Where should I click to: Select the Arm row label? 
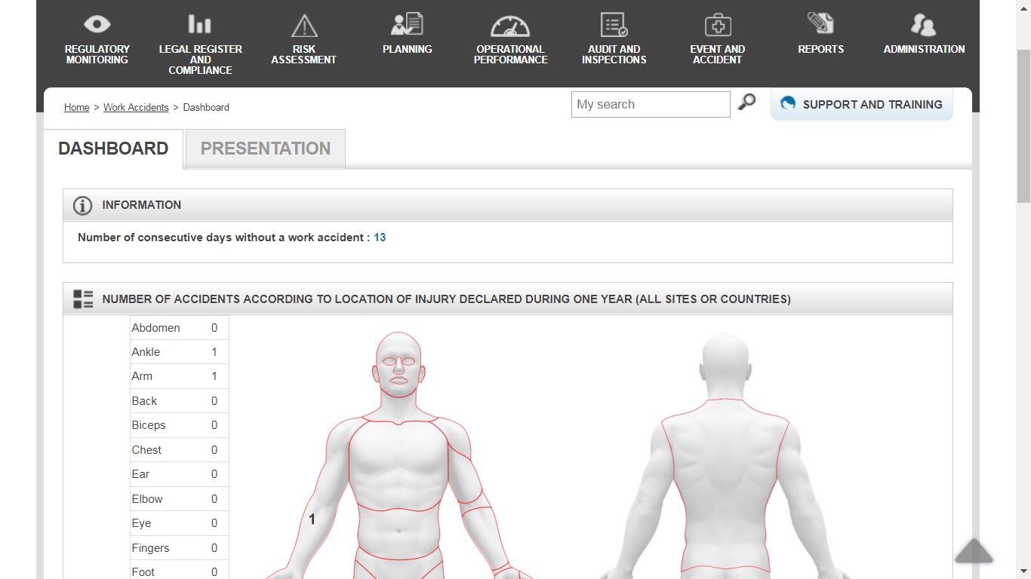[x=142, y=376]
